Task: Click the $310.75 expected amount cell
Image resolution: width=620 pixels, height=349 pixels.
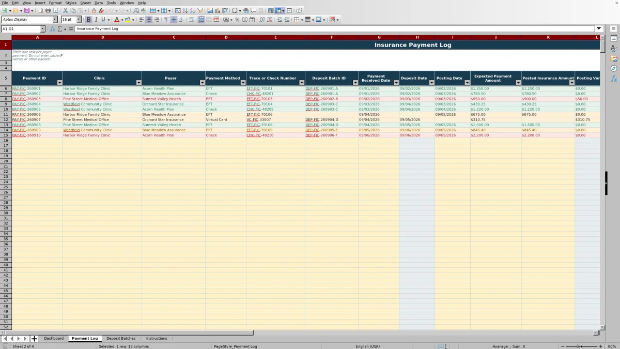Action: 495,119
